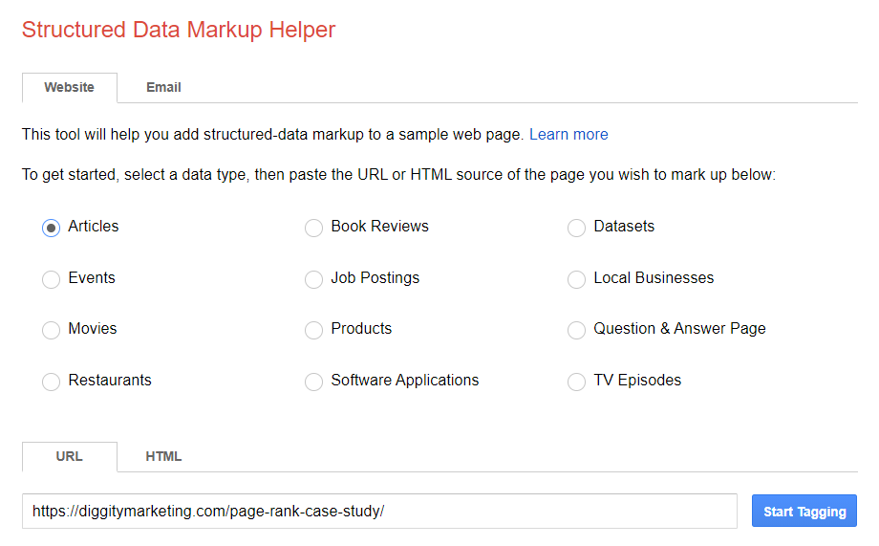Select the Articles radio button

tap(52, 229)
